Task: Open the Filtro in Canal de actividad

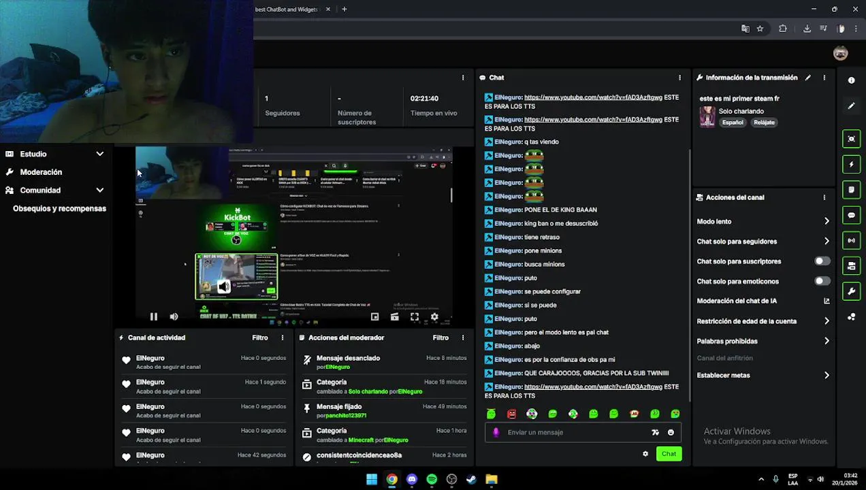Action: click(260, 338)
